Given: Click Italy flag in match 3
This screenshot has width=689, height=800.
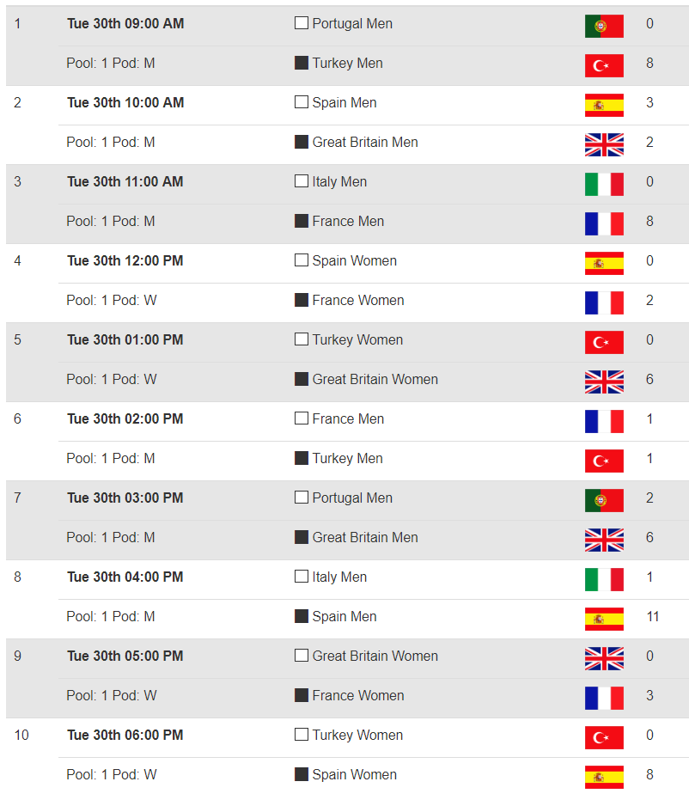Looking at the screenshot, I should (x=604, y=184).
